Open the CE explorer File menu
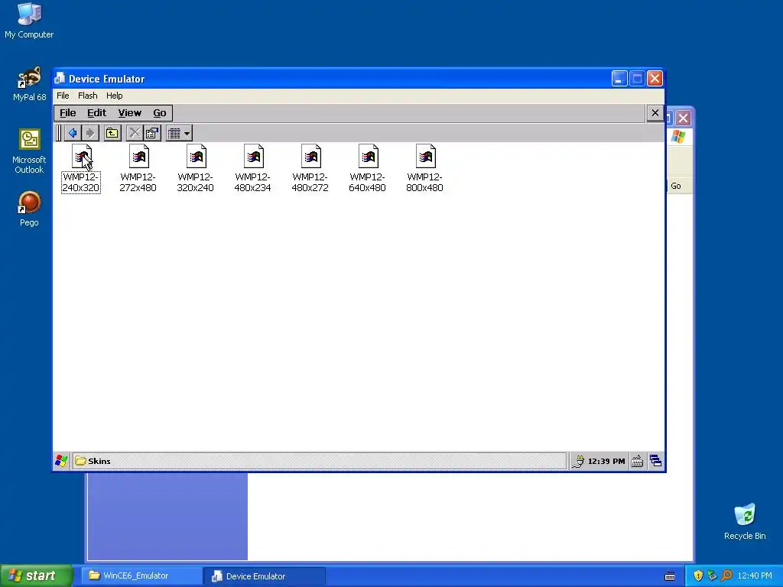Viewport: 783px width, 587px height. (x=68, y=113)
